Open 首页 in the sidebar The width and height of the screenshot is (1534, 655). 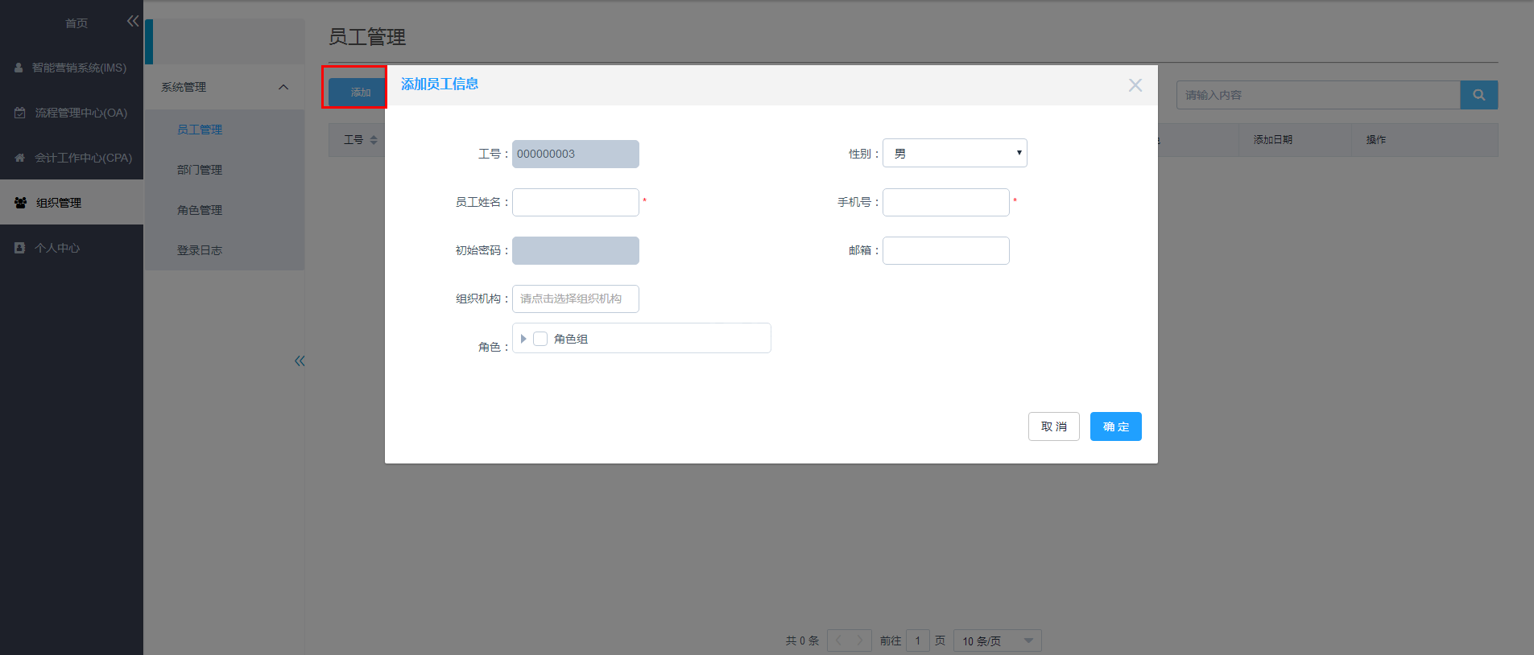pyautogui.click(x=76, y=23)
